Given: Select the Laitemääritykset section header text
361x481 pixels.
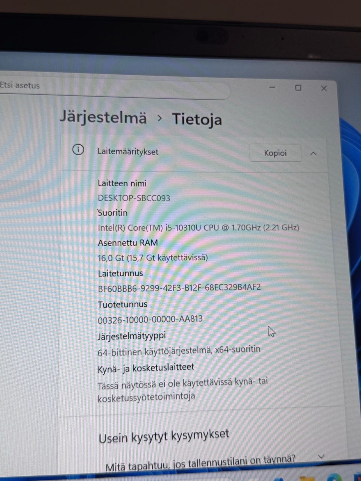Looking at the screenshot, I should (128, 152).
